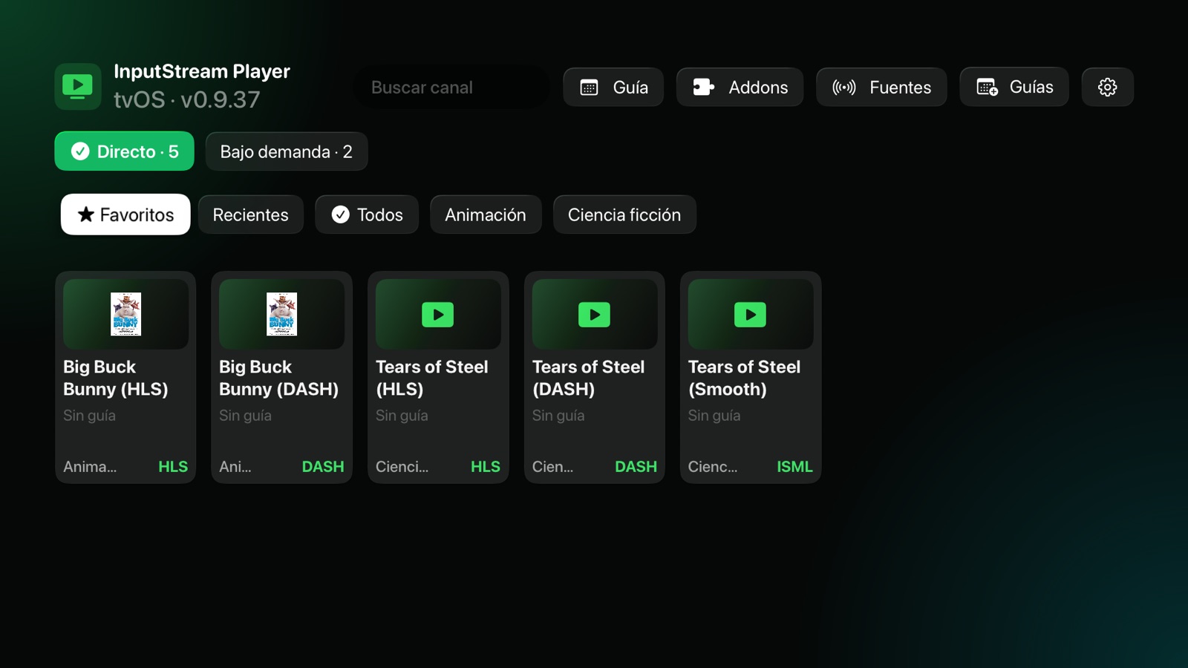
Task: Open the Guías management screen
Action: pos(1014,87)
